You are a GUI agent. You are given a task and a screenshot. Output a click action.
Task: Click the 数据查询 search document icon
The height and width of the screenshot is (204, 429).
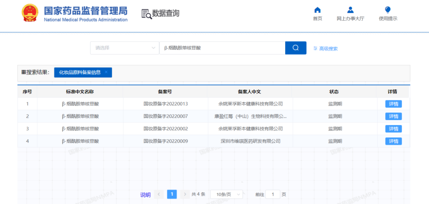[147, 13]
